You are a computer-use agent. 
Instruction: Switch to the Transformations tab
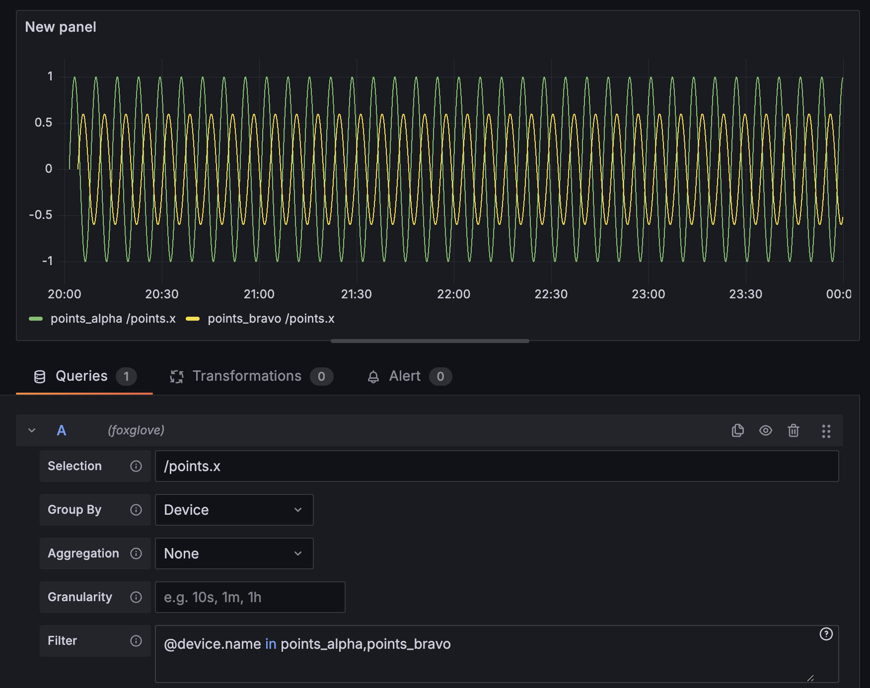[251, 376]
